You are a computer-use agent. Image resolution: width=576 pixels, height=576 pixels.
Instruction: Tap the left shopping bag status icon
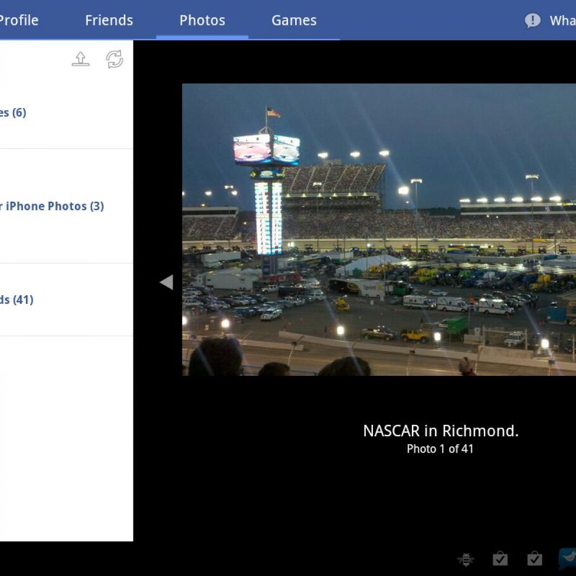(500, 559)
